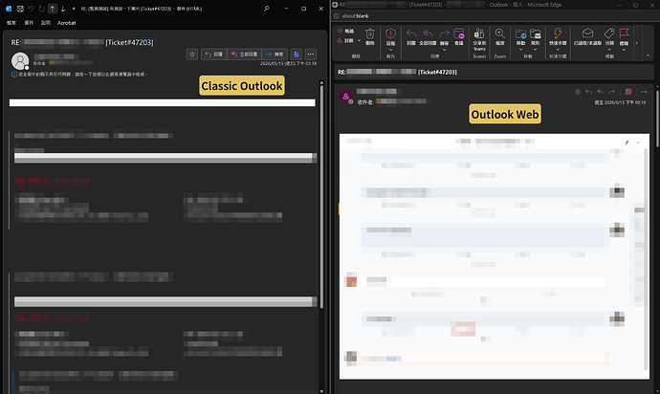This screenshot has width=660, height=394.
Task: Click the 移動 move-to-folder icon
Action: (520, 33)
